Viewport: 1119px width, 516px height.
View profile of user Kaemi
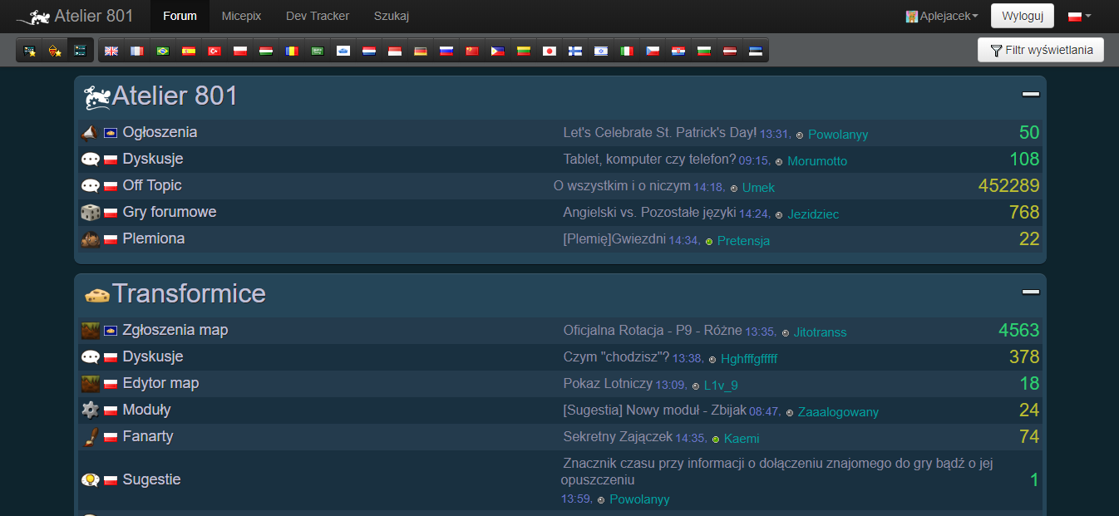[x=742, y=439]
